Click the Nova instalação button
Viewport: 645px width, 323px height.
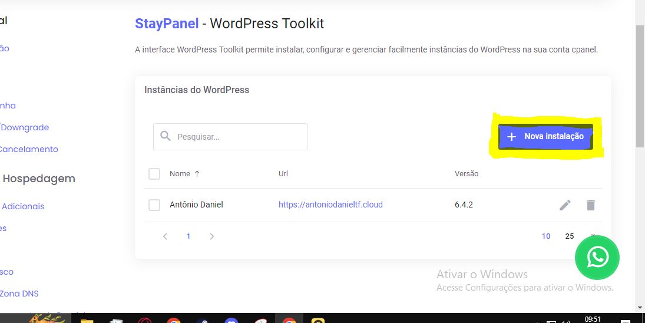point(545,137)
